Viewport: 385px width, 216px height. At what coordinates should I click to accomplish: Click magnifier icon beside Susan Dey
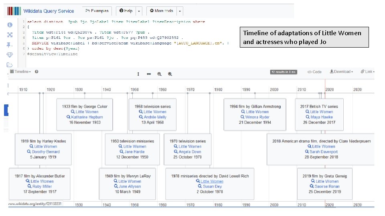click(200, 186)
